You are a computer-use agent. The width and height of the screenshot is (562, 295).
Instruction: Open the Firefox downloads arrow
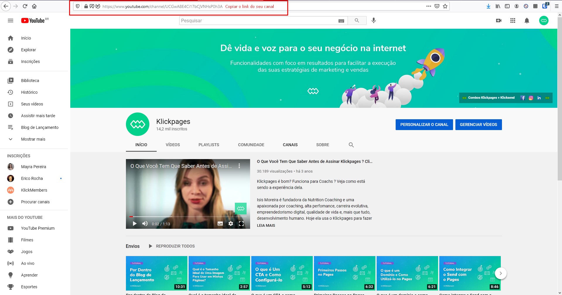click(488, 6)
